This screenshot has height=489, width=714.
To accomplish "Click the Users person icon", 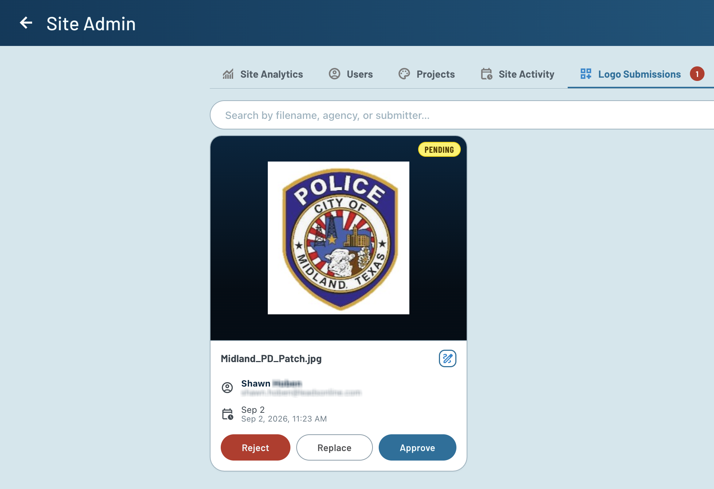I will pos(335,74).
